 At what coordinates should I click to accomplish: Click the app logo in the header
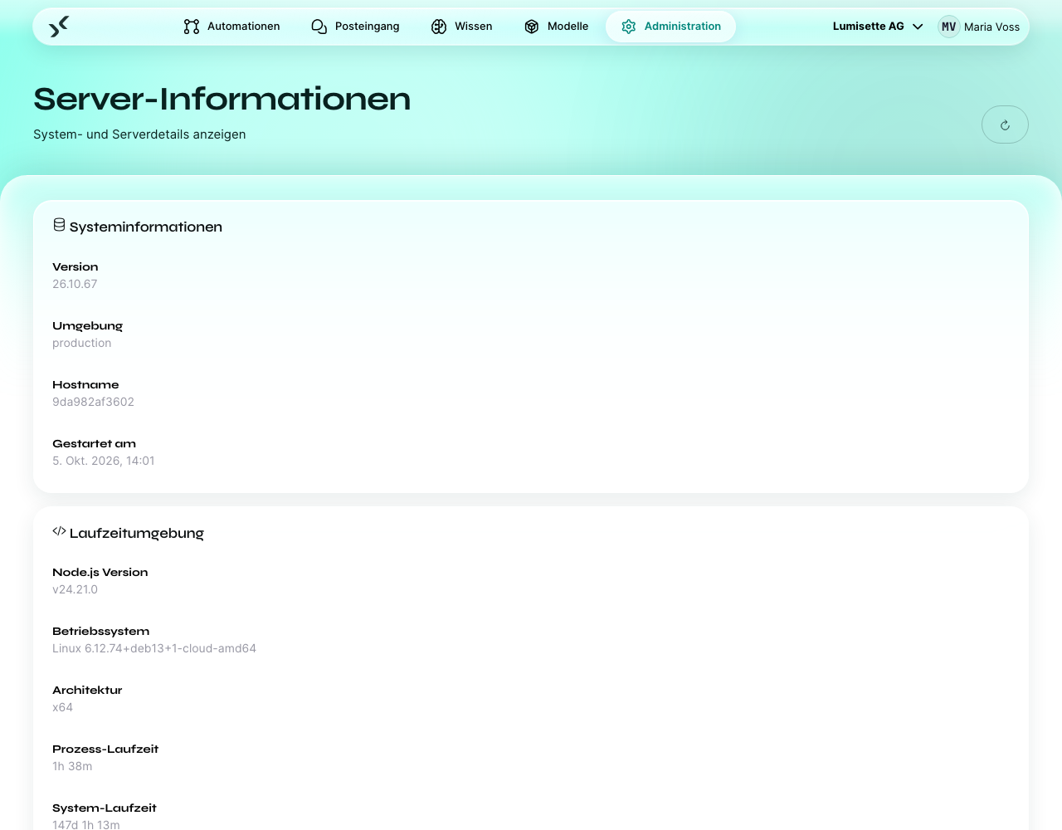click(59, 27)
